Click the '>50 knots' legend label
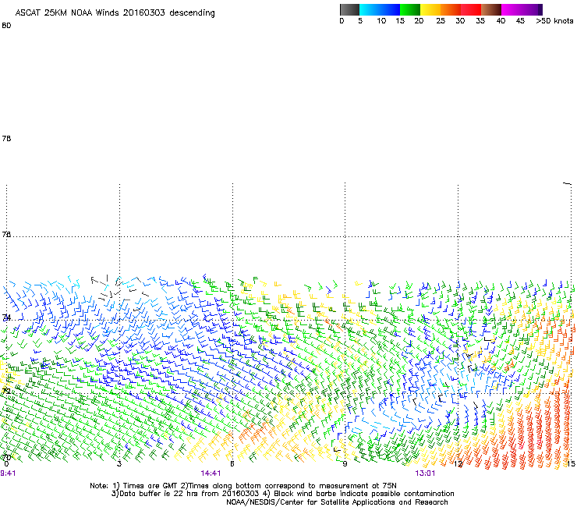This screenshot has height=507, width=577. point(554,21)
